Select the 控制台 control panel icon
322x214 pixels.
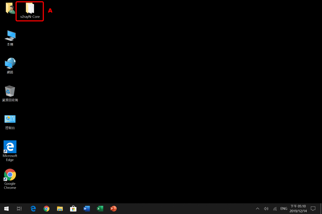[10, 122]
